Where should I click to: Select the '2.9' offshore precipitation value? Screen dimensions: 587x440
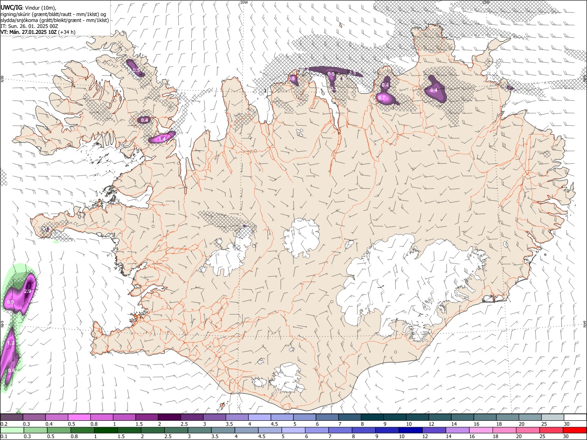[27, 291]
